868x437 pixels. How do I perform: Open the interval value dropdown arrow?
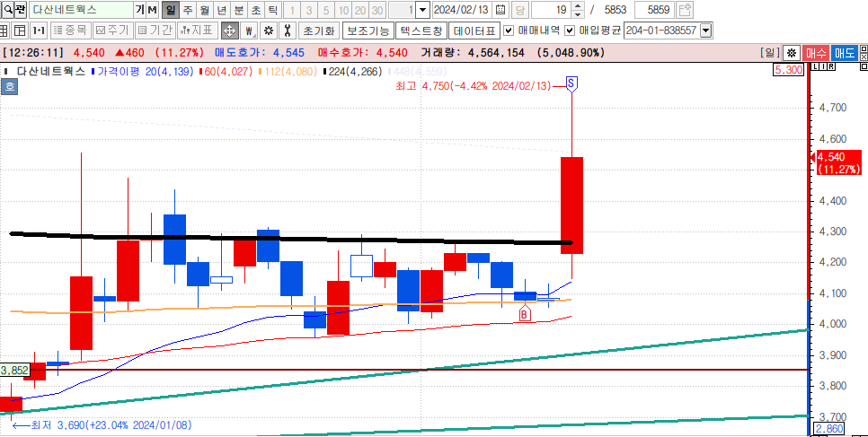[422, 9]
